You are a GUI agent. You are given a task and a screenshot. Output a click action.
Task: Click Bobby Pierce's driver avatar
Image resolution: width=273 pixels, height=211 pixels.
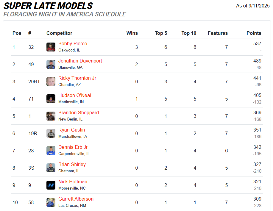click(51, 47)
